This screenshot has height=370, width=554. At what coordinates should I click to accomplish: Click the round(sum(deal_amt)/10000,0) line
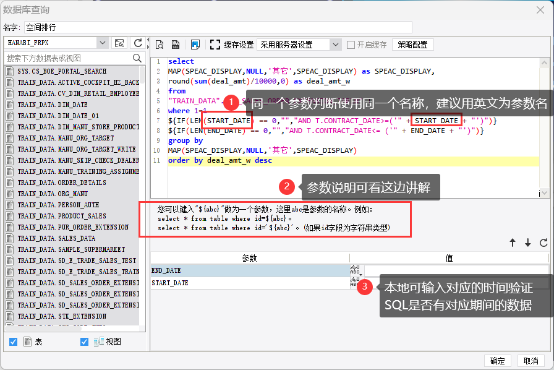point(259,81)
